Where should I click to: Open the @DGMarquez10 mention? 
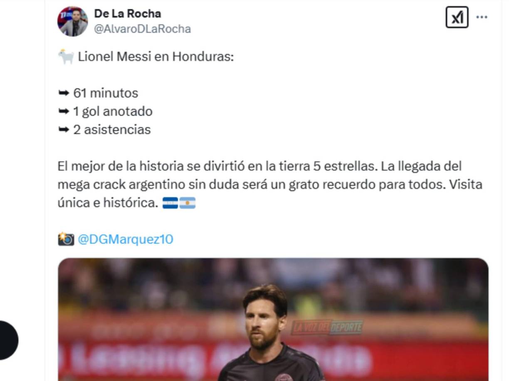coord(126,239)
